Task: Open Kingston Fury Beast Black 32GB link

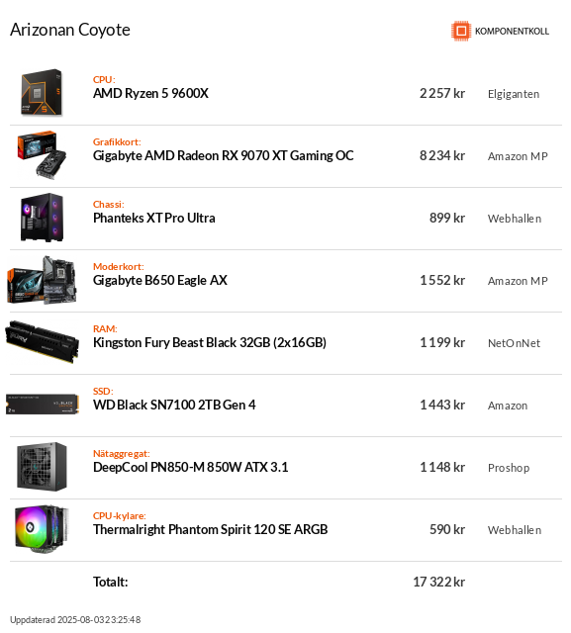Action: (210, 342)
